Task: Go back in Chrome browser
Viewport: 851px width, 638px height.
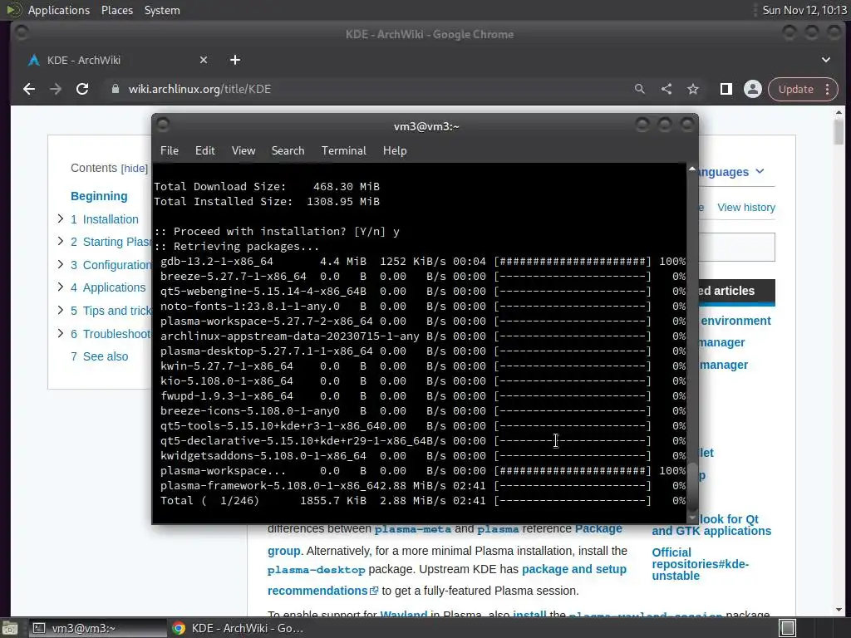Action: point(29,89)
